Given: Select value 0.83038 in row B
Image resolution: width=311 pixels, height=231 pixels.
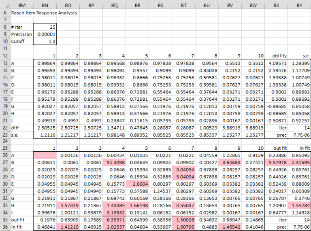Looking at the screenshot, I should pos(207,70).
